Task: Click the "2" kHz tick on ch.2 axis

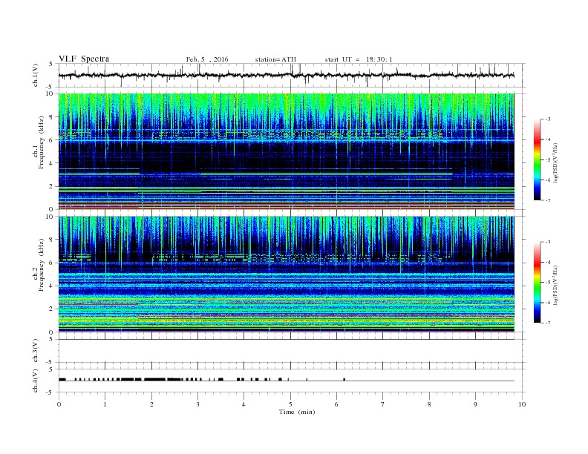Action: 52,309
